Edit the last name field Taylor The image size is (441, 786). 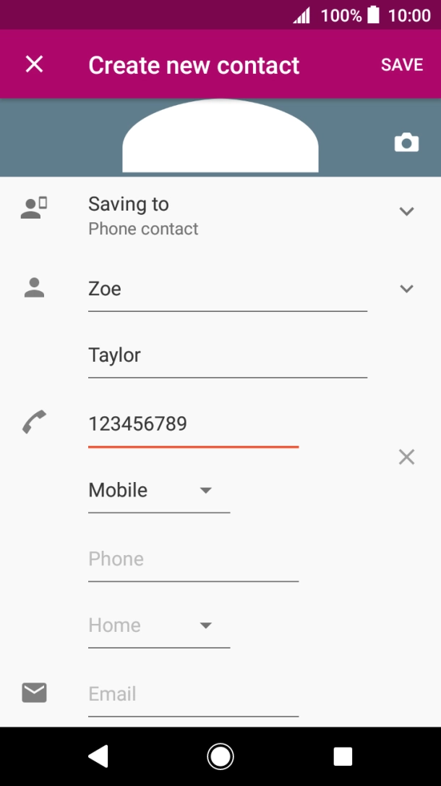tap(227, 355)
